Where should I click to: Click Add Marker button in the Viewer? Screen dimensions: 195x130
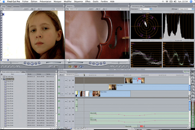12,67
